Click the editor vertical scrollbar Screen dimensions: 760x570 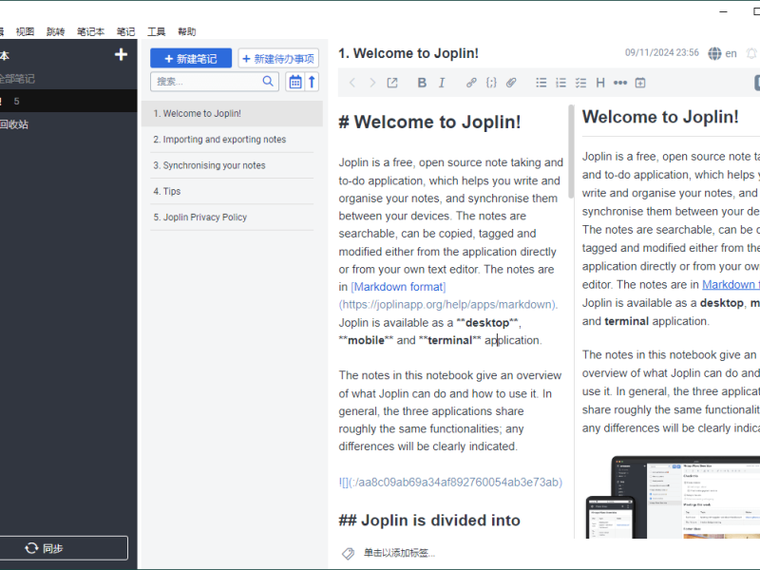(571, 151)
